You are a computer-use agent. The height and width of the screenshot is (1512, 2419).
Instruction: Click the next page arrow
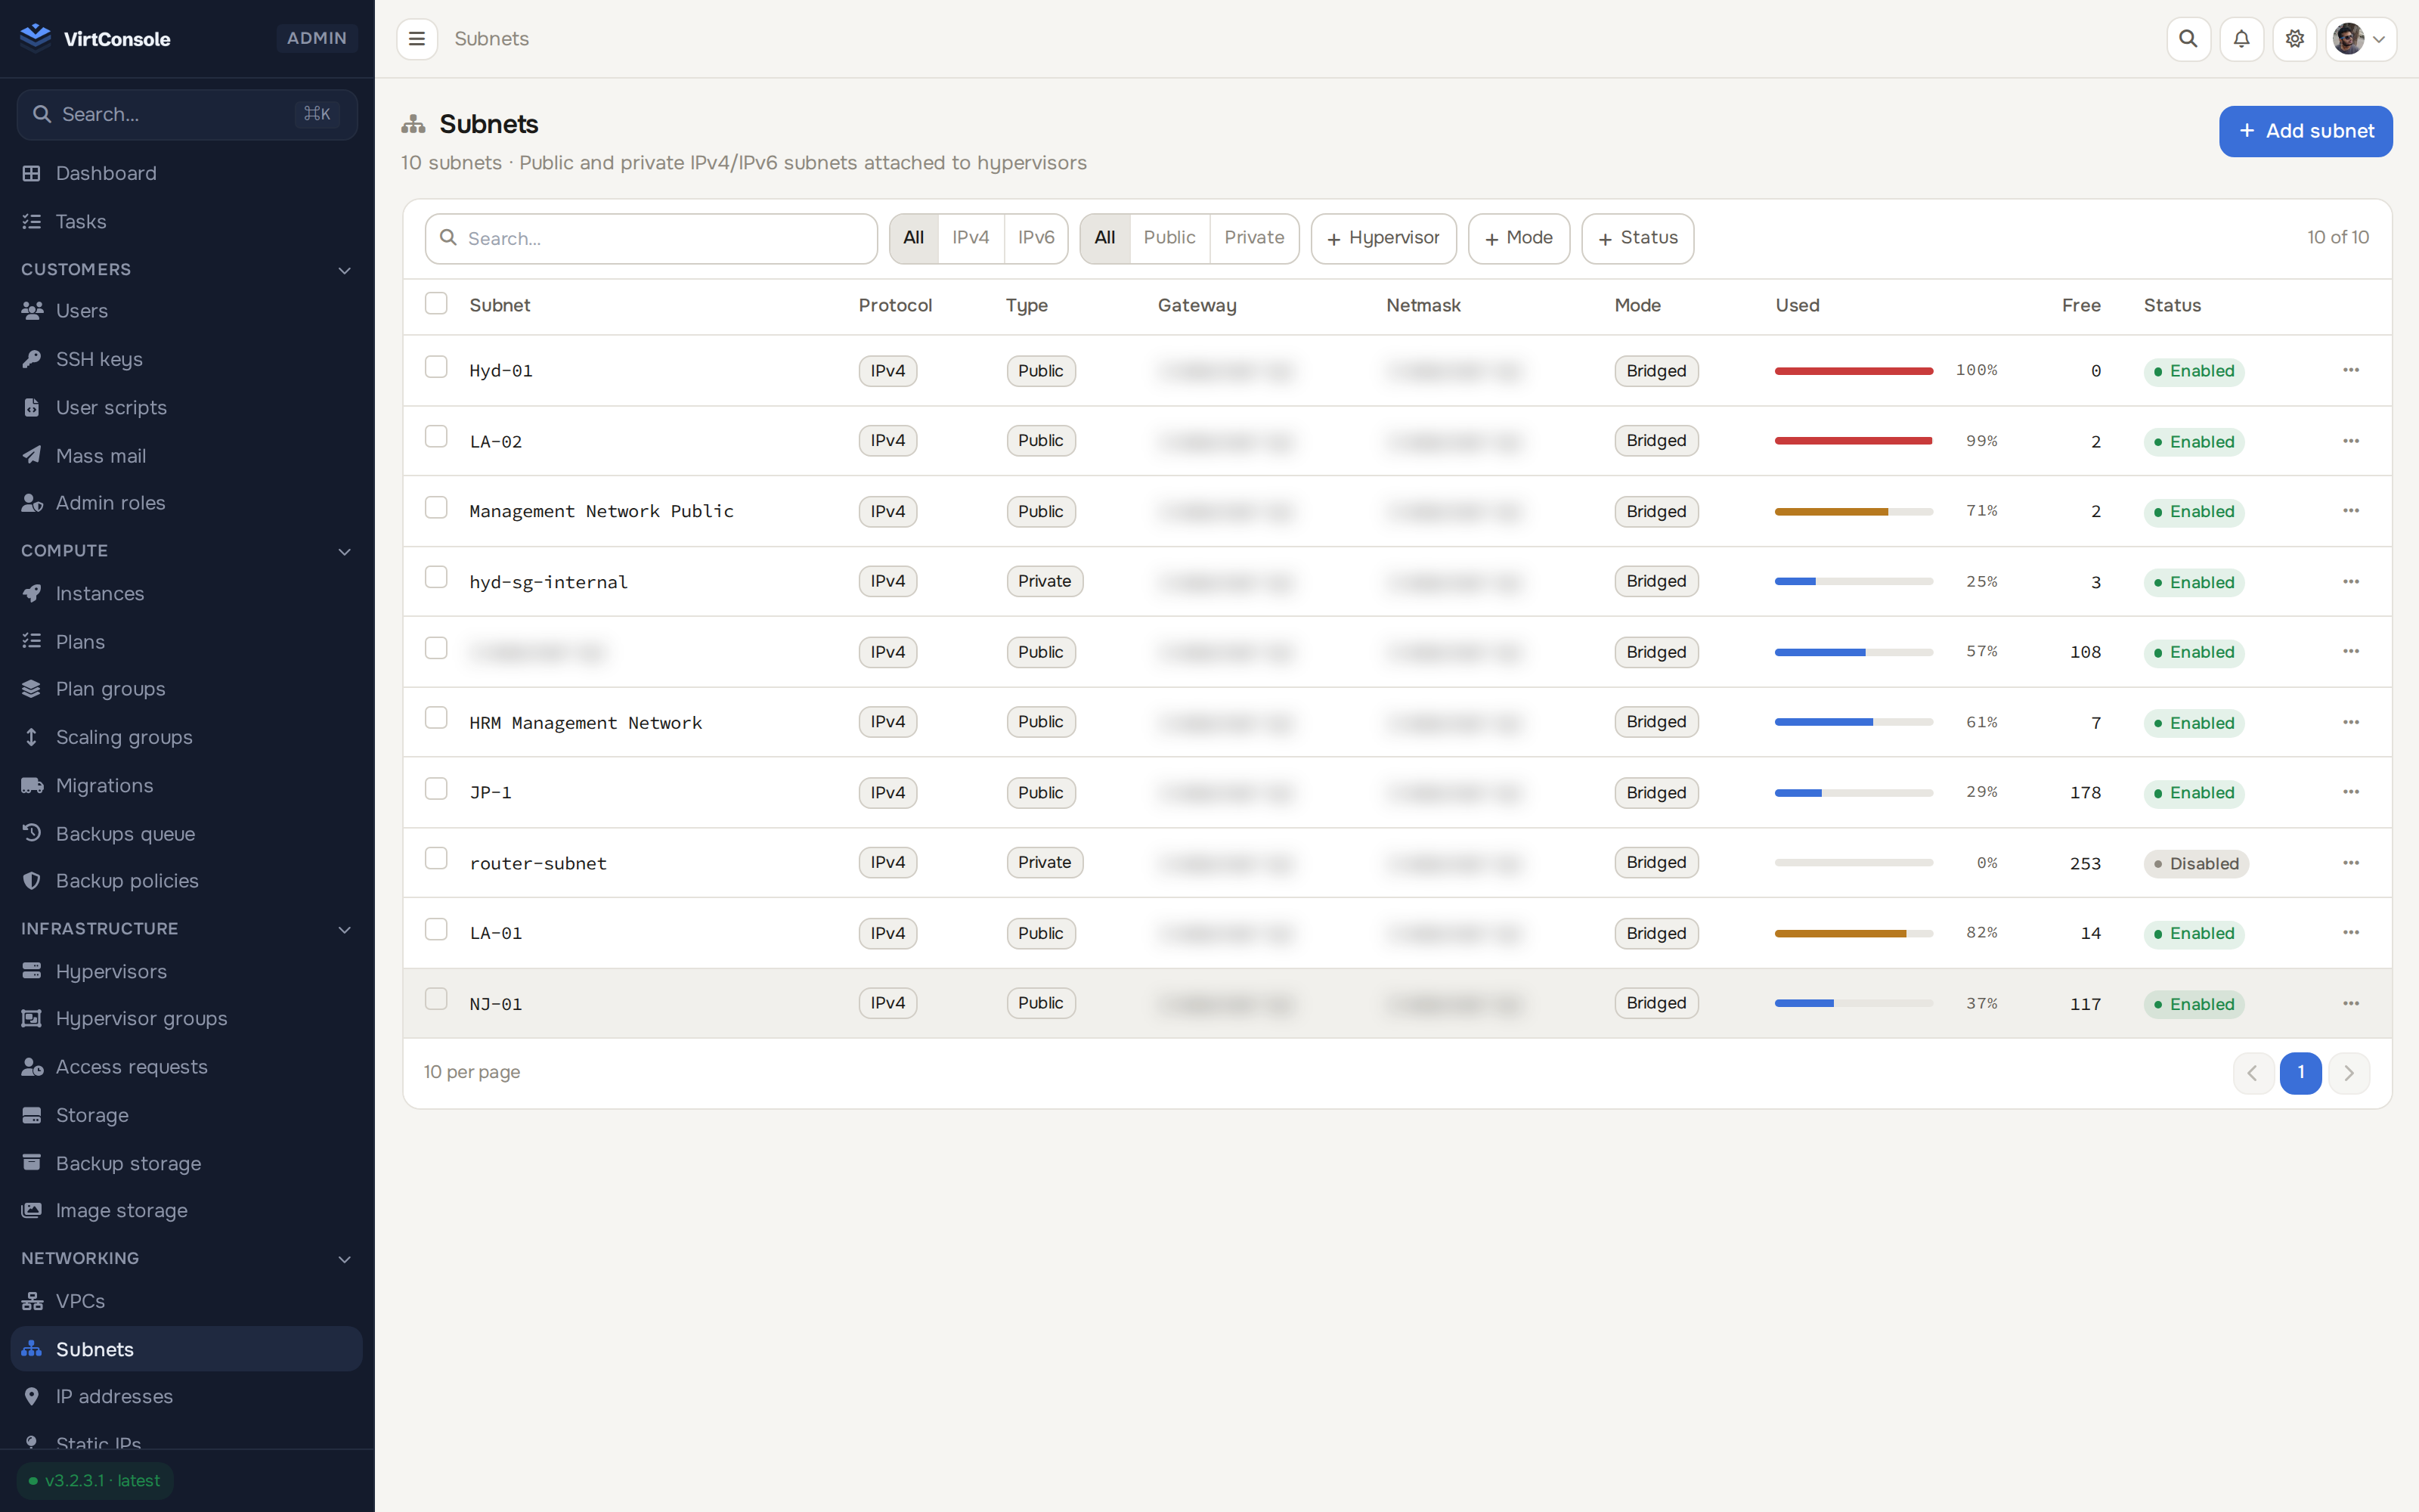click(2349, 1073)
